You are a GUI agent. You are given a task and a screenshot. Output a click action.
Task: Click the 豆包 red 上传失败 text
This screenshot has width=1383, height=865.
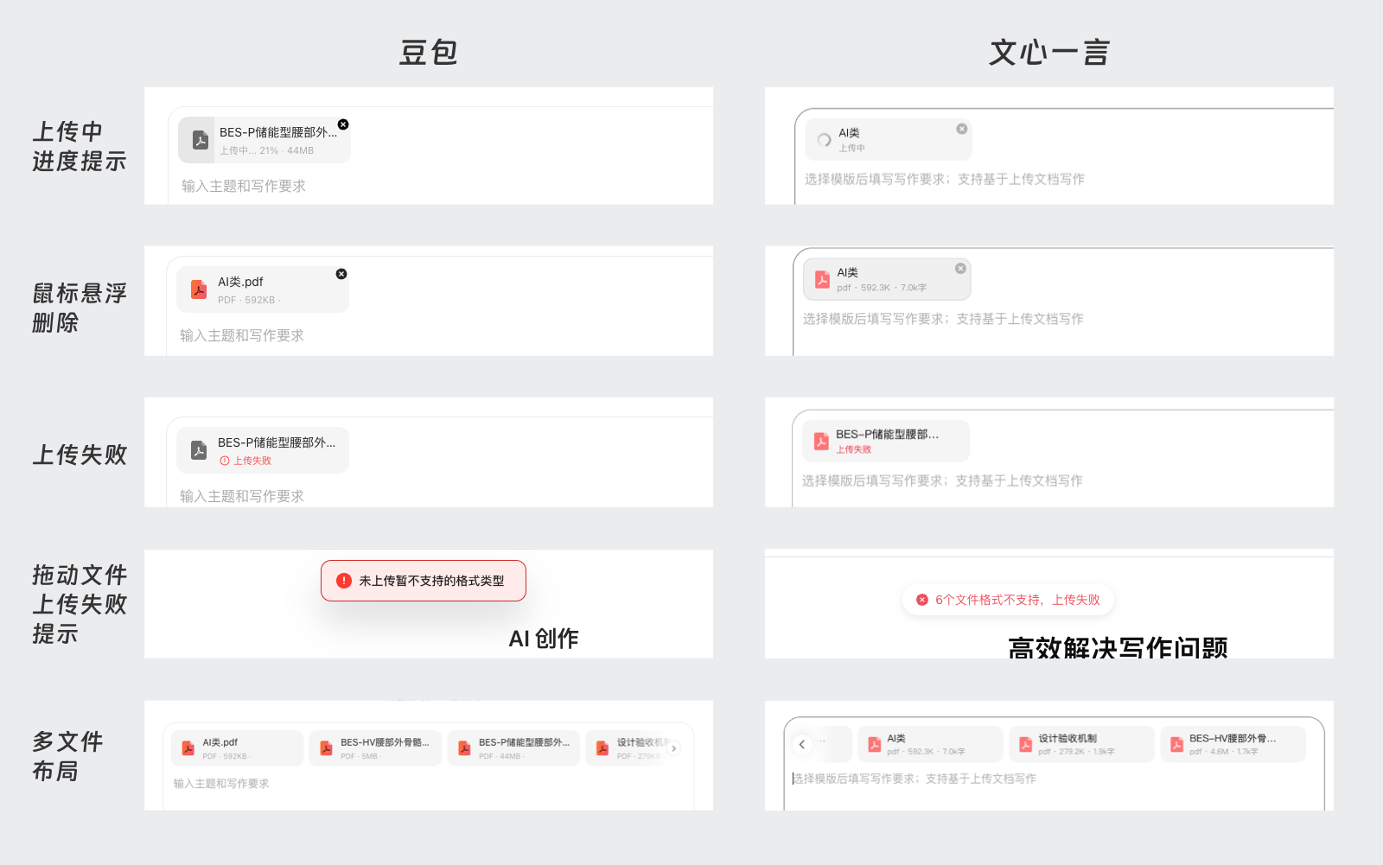pos(252,461)
